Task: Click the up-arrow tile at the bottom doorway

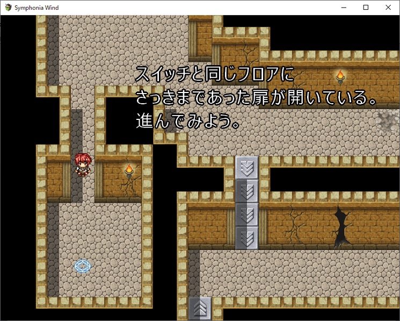Action: (x=200, y=308)
